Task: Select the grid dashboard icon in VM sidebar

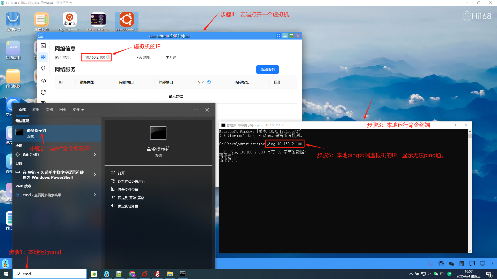Action: (x=43, y=57)
